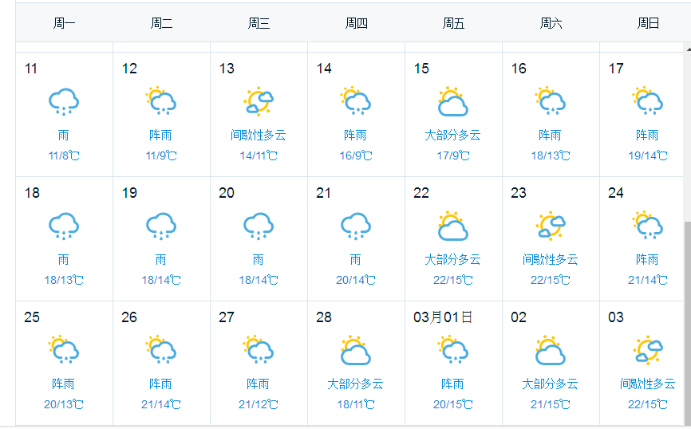Select the 周一 column header
The height and width of the screenshot is (429, 691).
point(65,23)
